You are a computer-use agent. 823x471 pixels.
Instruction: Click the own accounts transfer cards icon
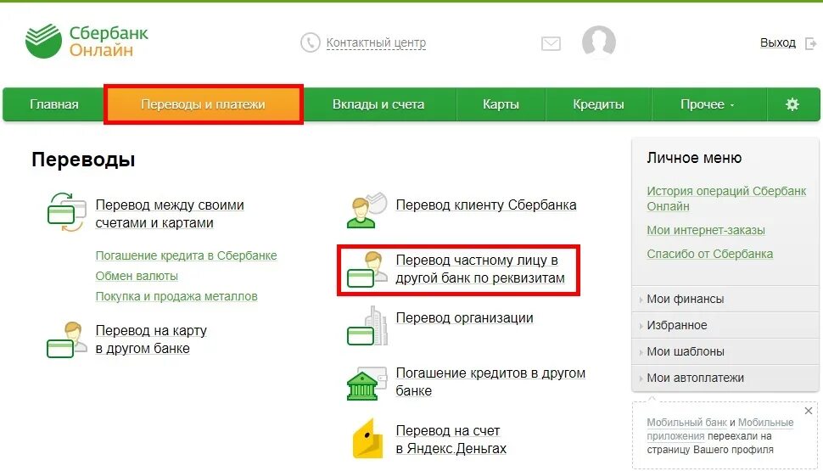coord(67,212)
